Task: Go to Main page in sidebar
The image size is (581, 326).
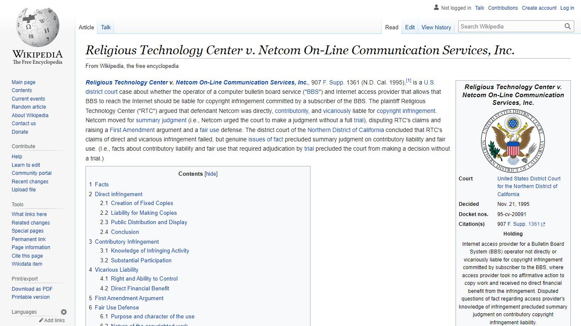Action: [x=23, y=82]
